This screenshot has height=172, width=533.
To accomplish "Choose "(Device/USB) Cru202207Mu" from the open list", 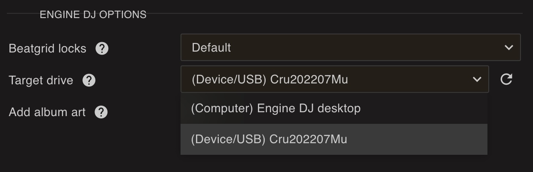I will 269,139.
